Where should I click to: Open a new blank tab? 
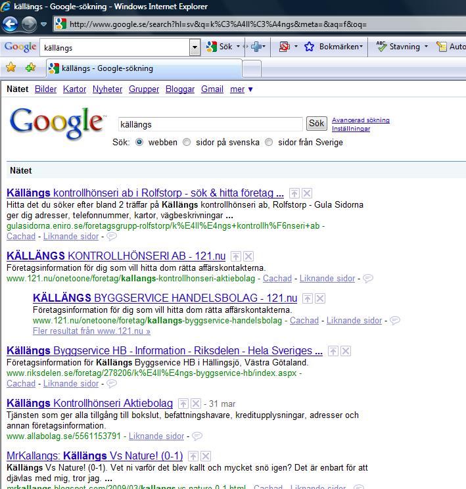(x=252, y=68)
